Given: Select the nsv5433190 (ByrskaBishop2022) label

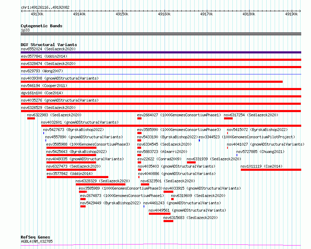Looking at the screenshot, I should click(x=167, y=137).
